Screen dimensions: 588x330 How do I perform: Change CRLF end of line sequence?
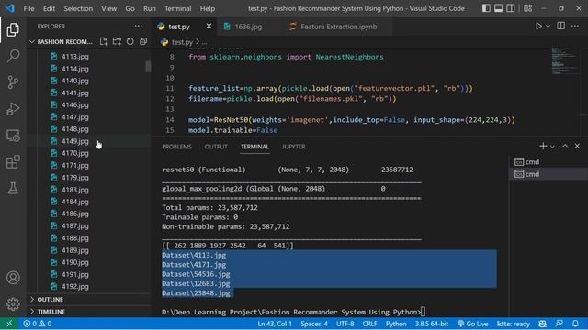coord(369,324)
